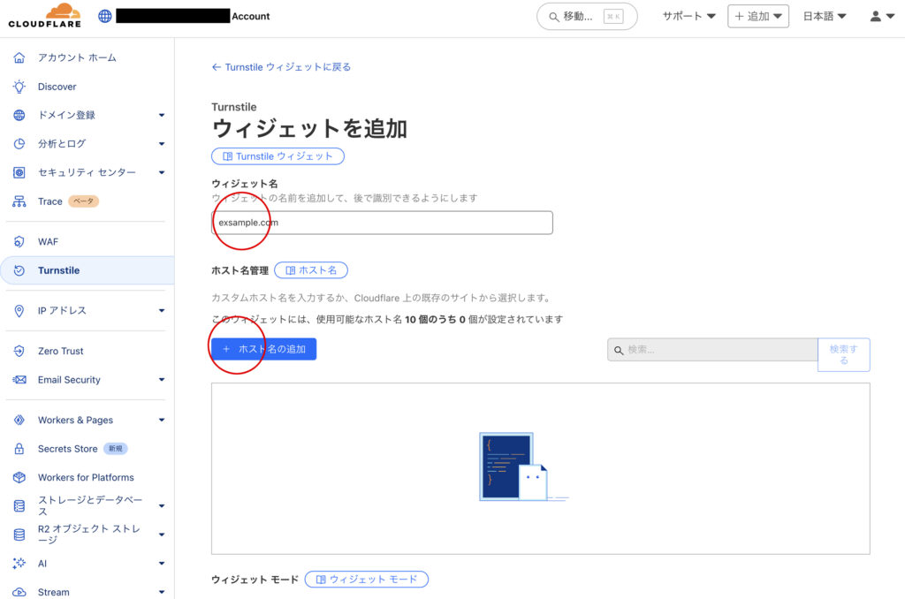Screen dimensions: 905x599
Task: Click the magnifier icon in hostname search
Action: 619,350
